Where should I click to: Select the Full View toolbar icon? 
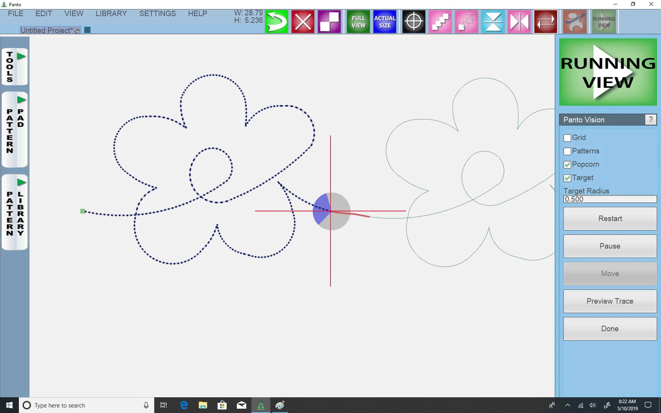(x=358, y=22)
